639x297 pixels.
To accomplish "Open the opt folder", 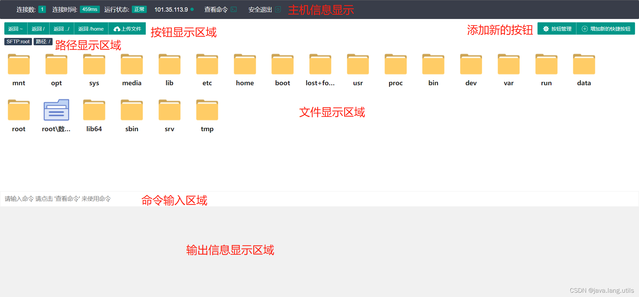I will tap(56, 64).
